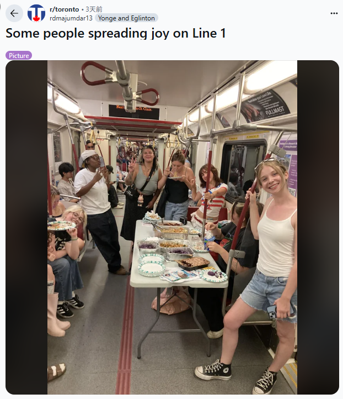This screenshot has width=343, height=399.
Task: Open the subway photo in full view
Action: (172, 227)
